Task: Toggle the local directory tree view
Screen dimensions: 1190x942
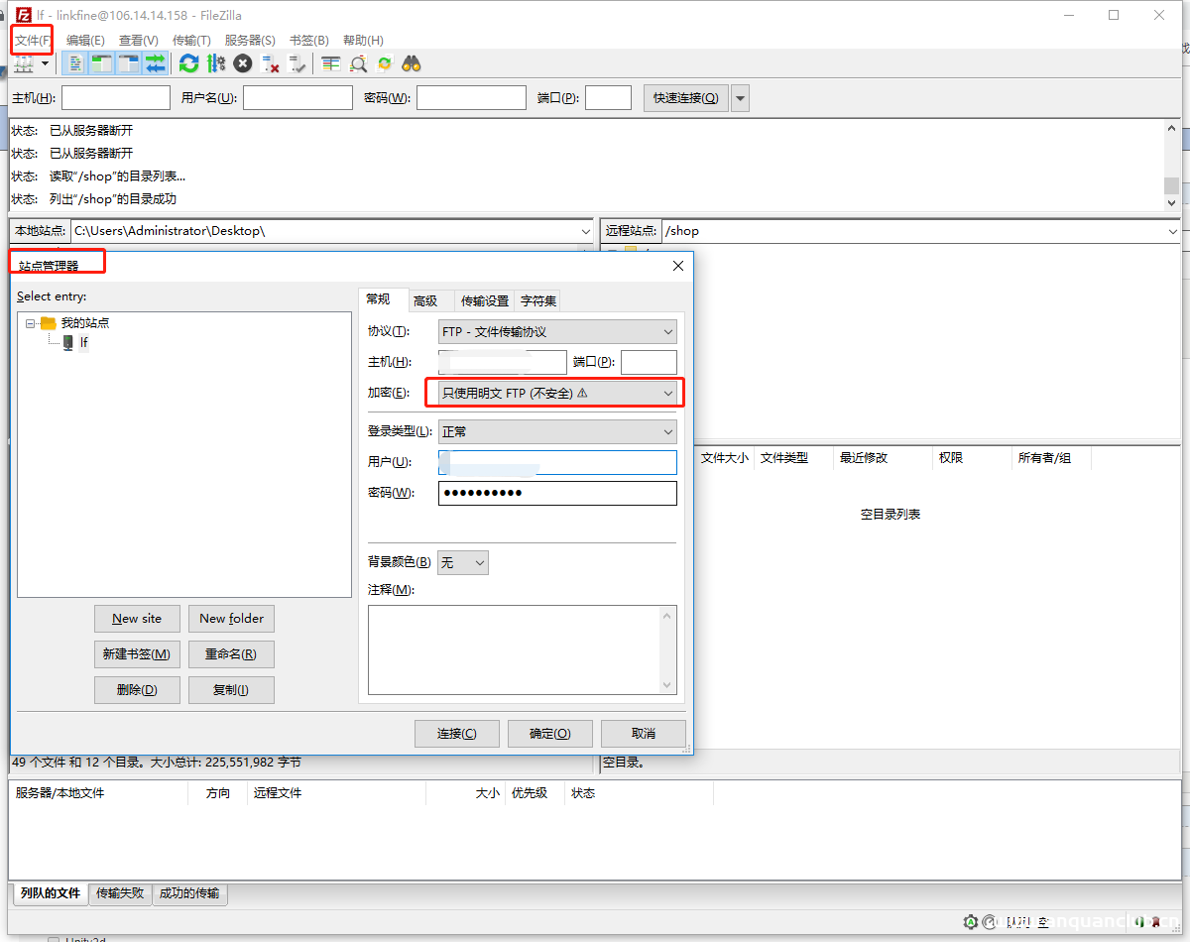Action: click(x=101, y=63)
